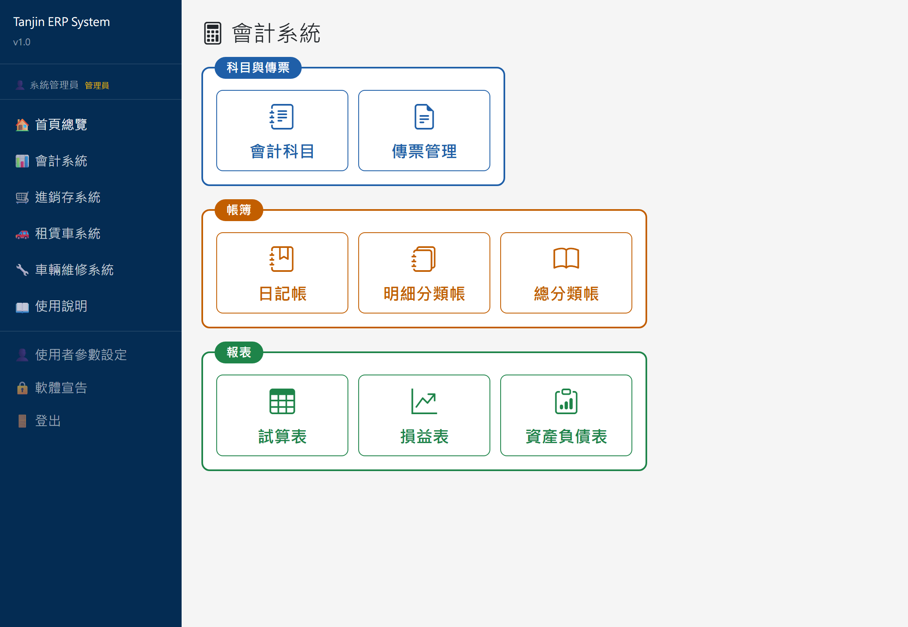Open the 日記帳 journal book icon
908x627 pixels.
coord(282,259)
